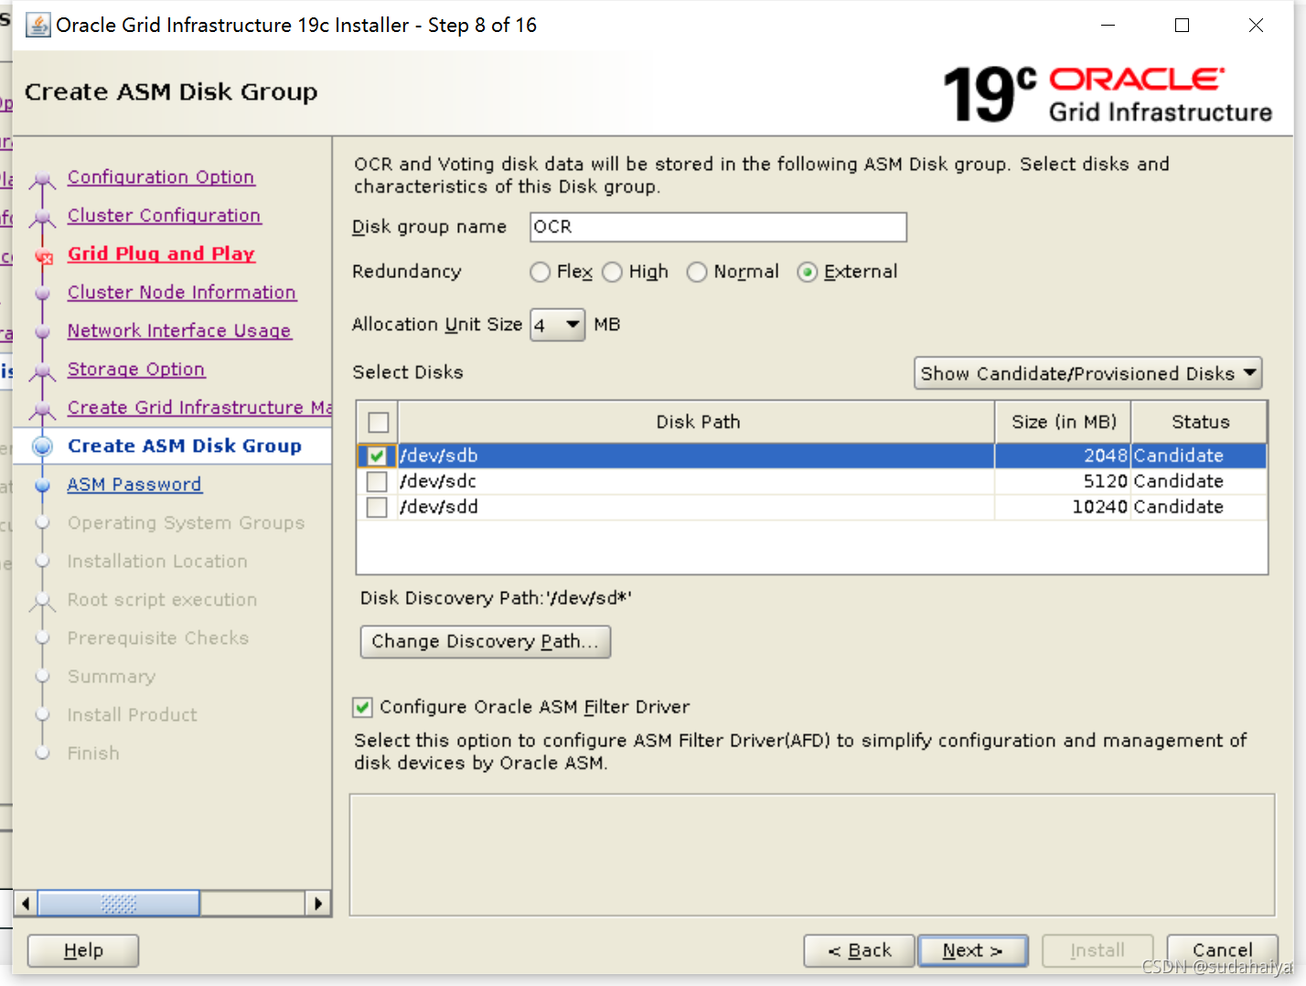Click the Grid Plug and Play error step icon
This screenshot has height=986, width=1306.
pyautogui.click(x=43, y=256)
